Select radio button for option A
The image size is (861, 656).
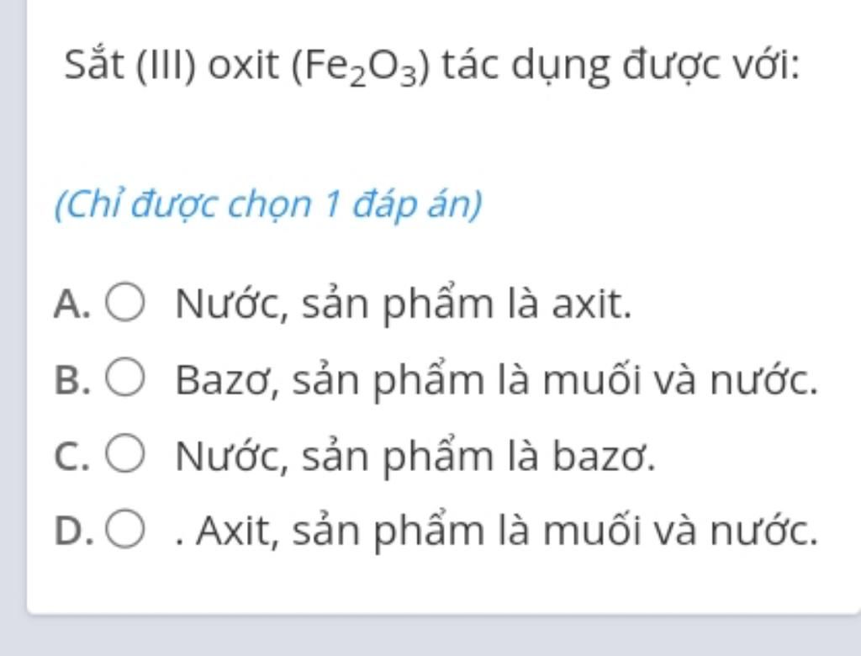[x=125, y=302]
